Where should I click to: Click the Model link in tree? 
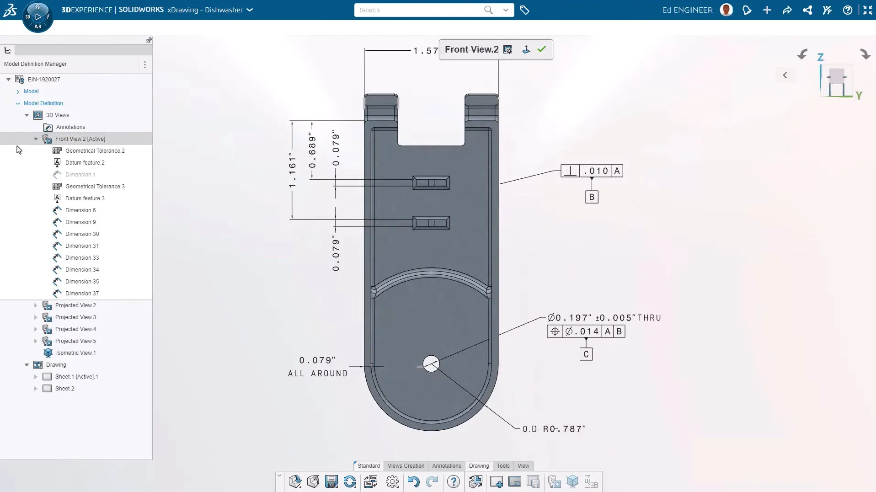coord(31,91)
